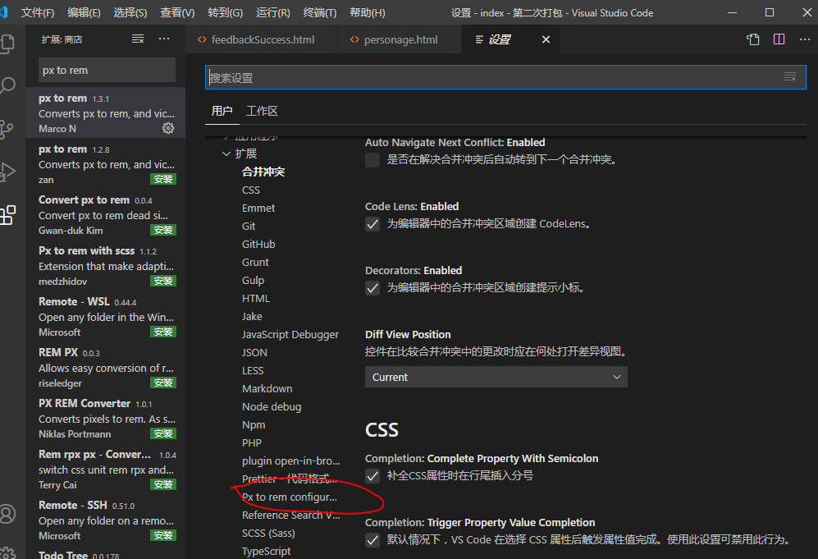Open 运行(R) menu
Screen dimensions: 818x559
pyautogui.click(x=273, y=12)
